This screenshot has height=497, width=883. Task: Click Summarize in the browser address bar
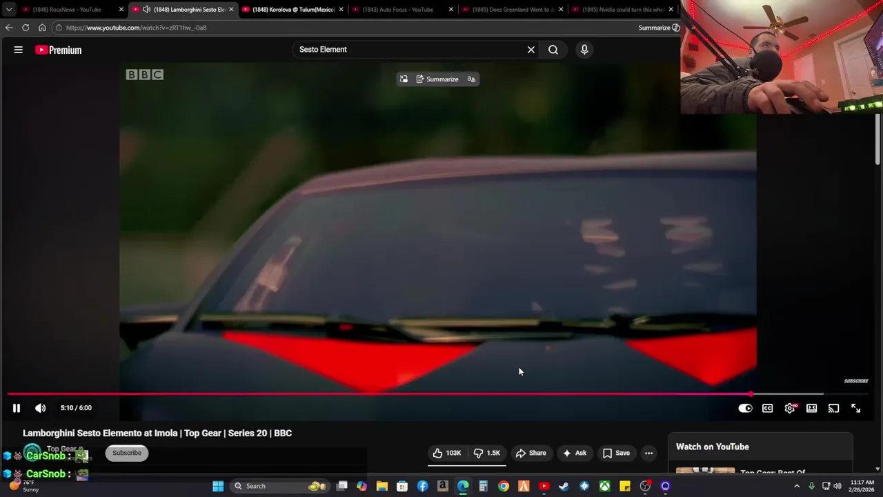659,28
